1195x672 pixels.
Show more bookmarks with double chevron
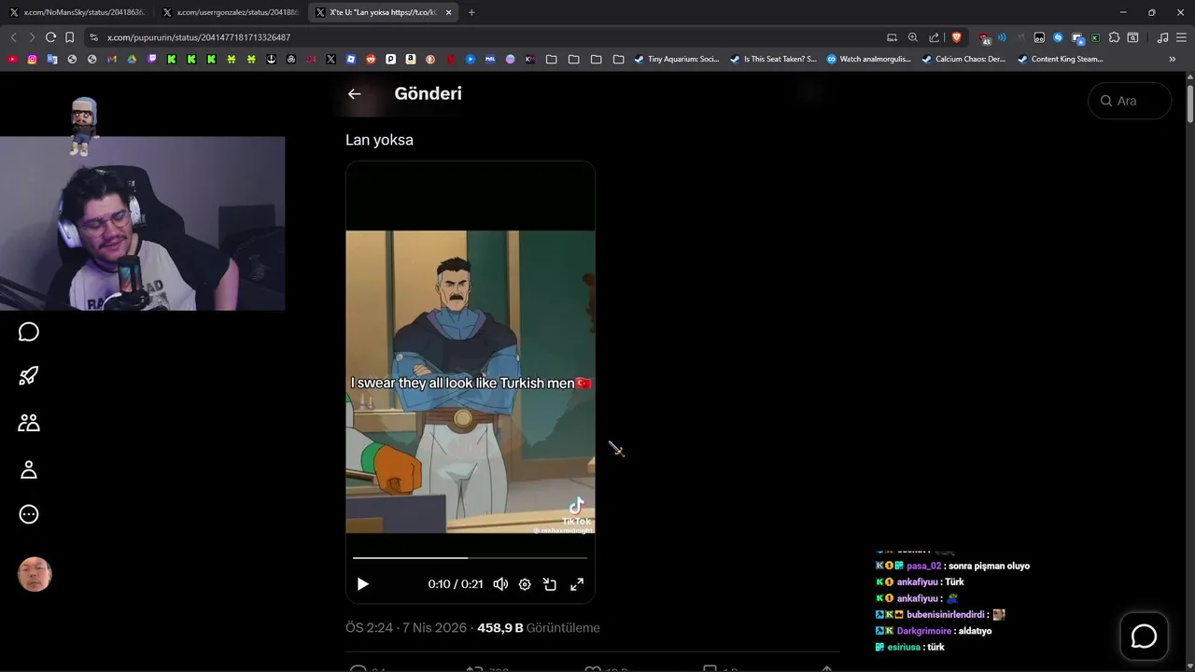point(1173,59)
